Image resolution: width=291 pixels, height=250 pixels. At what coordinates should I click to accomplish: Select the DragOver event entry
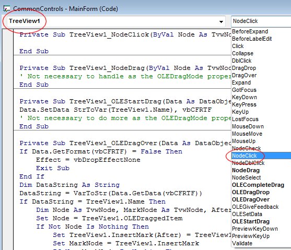click(244, 75)
